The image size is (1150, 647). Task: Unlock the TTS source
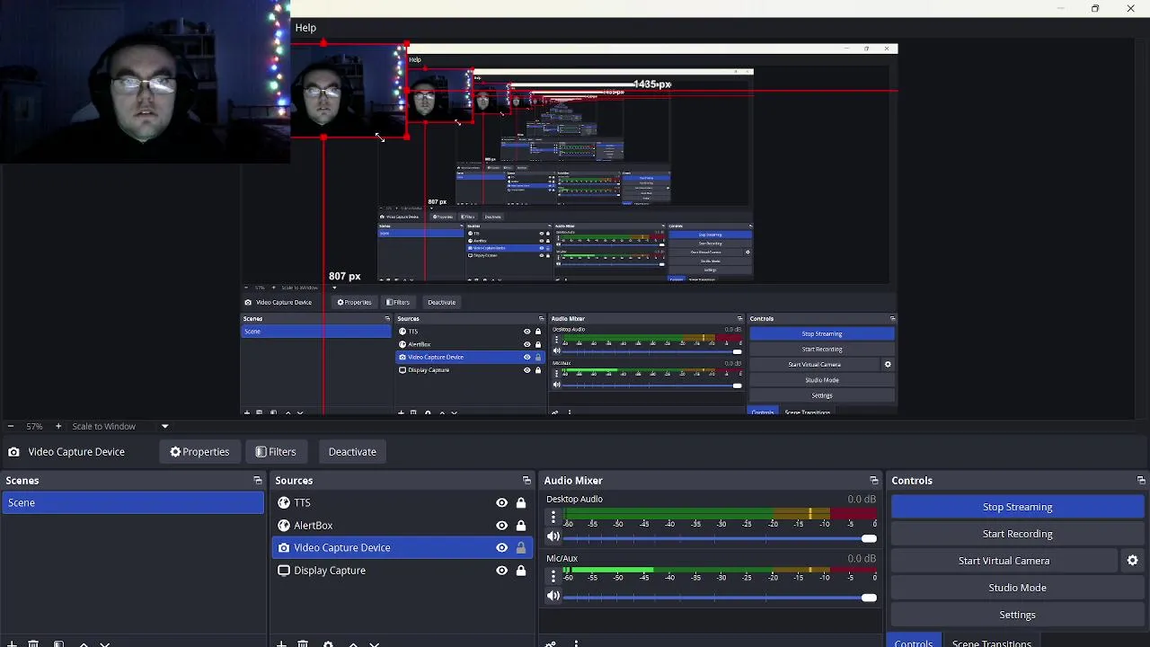pyautogui.click(x=520, y=502)
